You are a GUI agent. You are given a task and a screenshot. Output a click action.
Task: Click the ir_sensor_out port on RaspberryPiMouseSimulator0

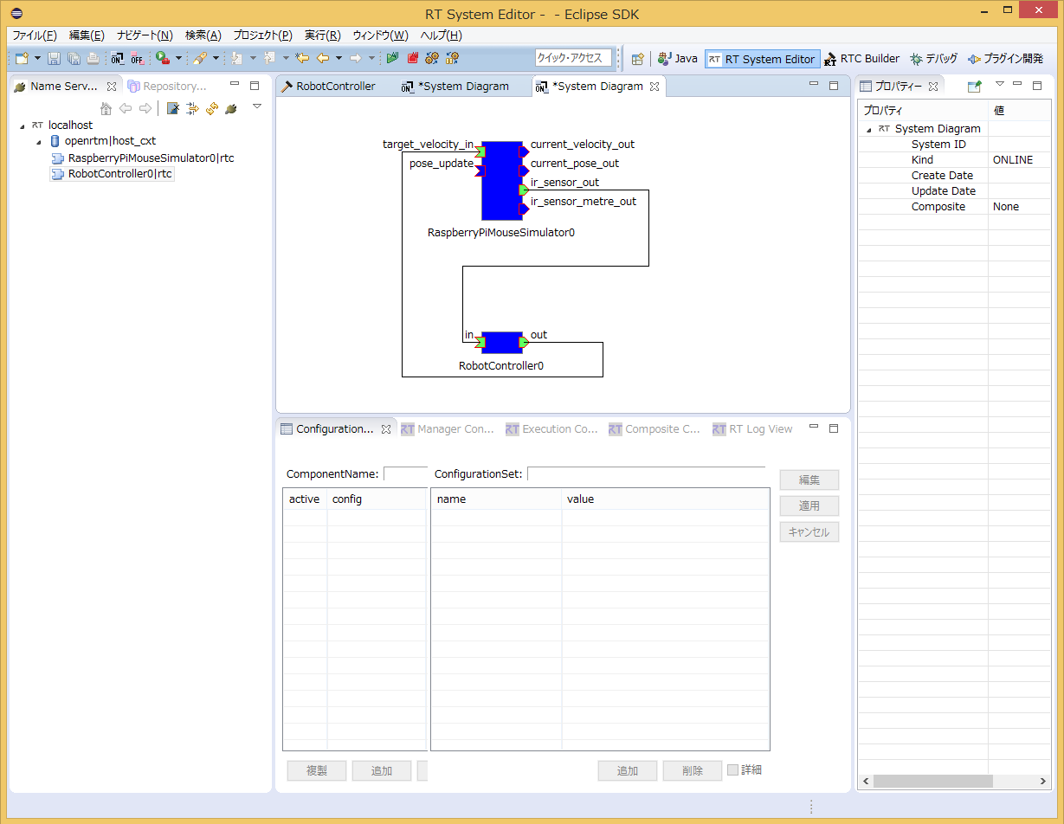(x=523, y=190)
